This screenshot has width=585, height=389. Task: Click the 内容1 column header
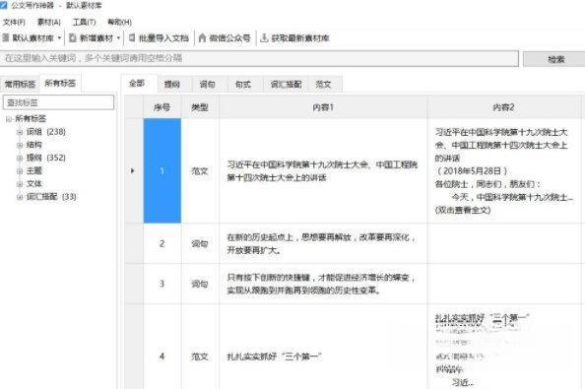pos(323,107)
